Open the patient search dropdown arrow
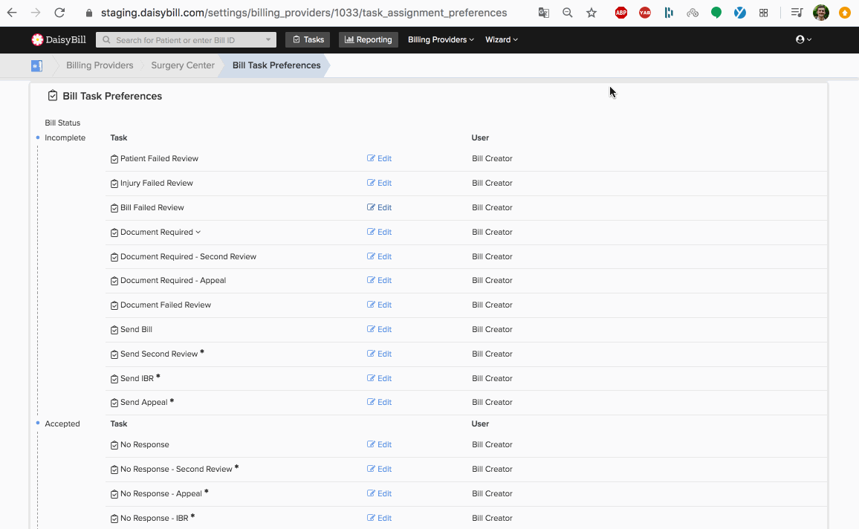The image size is (859, 529). [268, 39]
